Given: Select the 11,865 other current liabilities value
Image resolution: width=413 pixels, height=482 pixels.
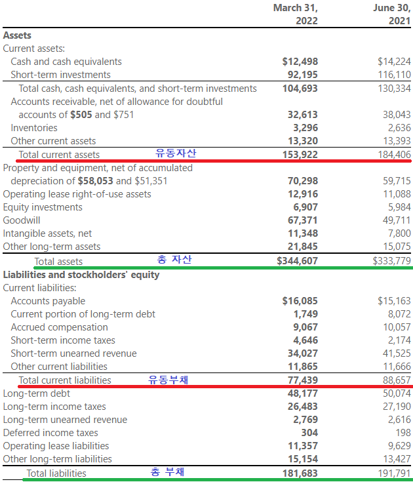Looking at the screenshot, I should click(302, 367).
